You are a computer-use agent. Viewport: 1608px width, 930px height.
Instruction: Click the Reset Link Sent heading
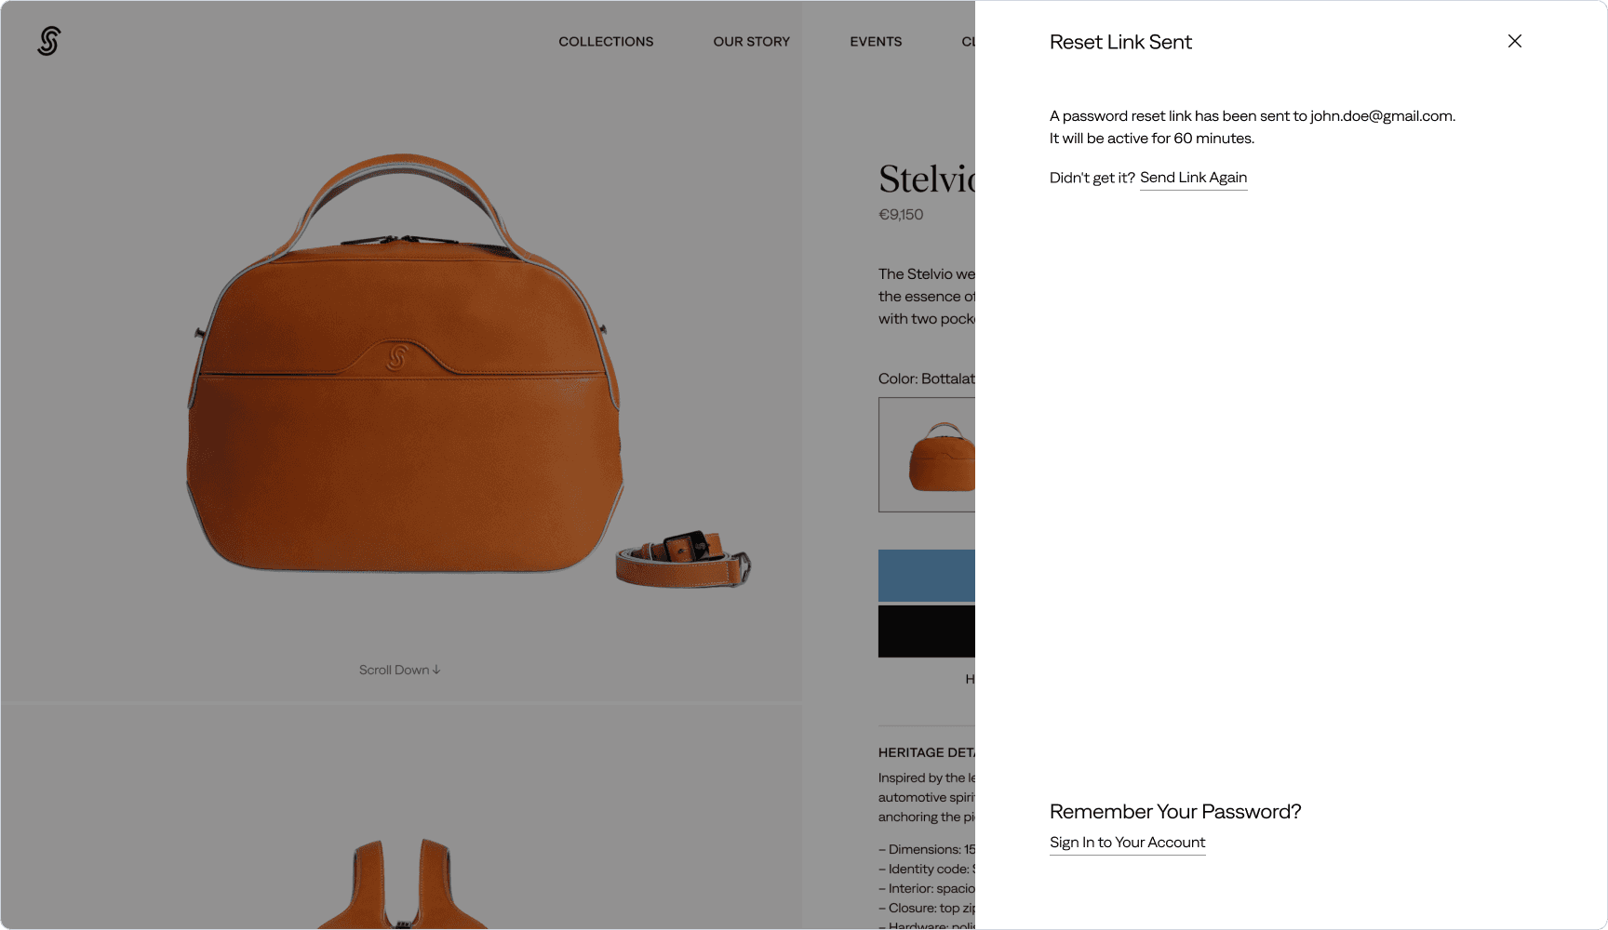coord(1120,42)
